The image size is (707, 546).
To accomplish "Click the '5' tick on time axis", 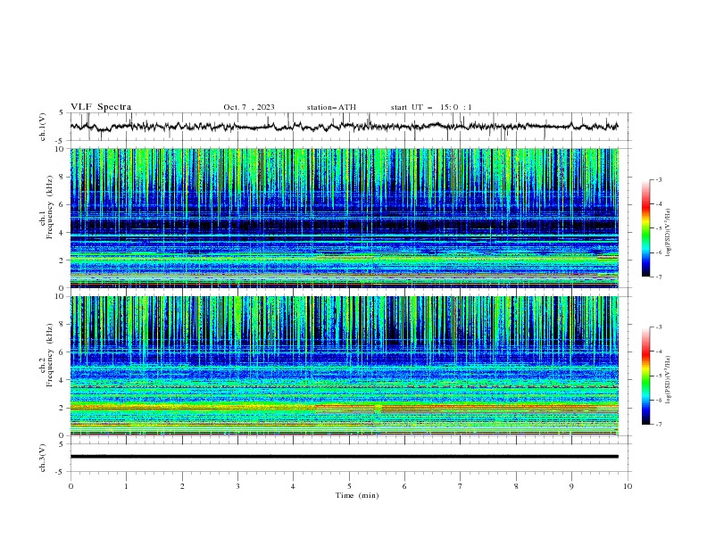I will (349, 486).
